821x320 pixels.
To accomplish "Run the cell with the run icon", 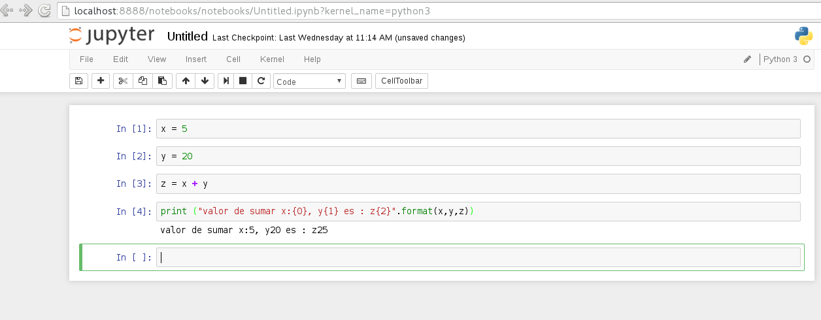I will (x=226, y=81).
